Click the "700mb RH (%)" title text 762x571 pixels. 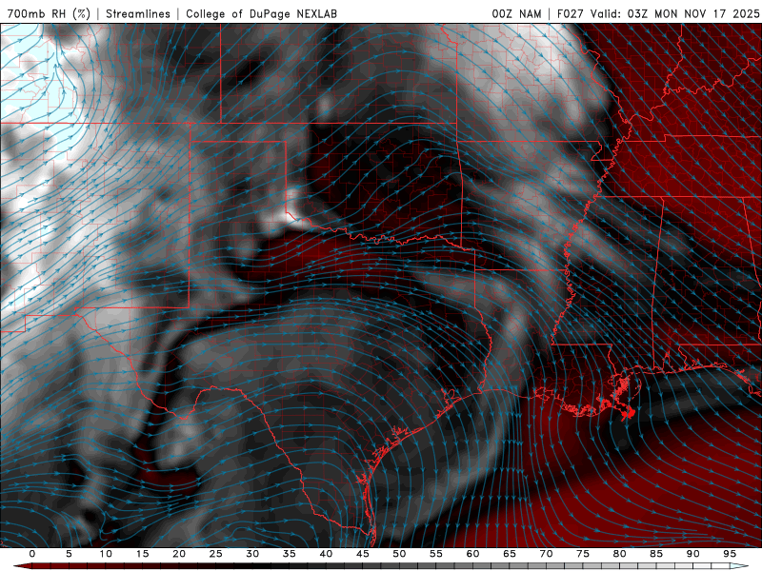[50, 13]
